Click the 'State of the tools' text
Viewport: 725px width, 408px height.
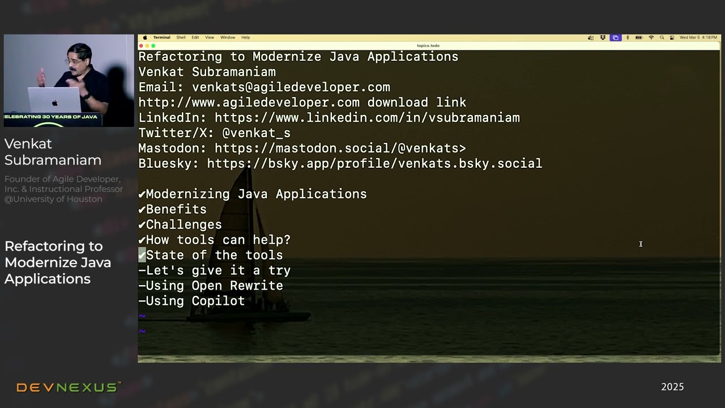pos(215,256)
